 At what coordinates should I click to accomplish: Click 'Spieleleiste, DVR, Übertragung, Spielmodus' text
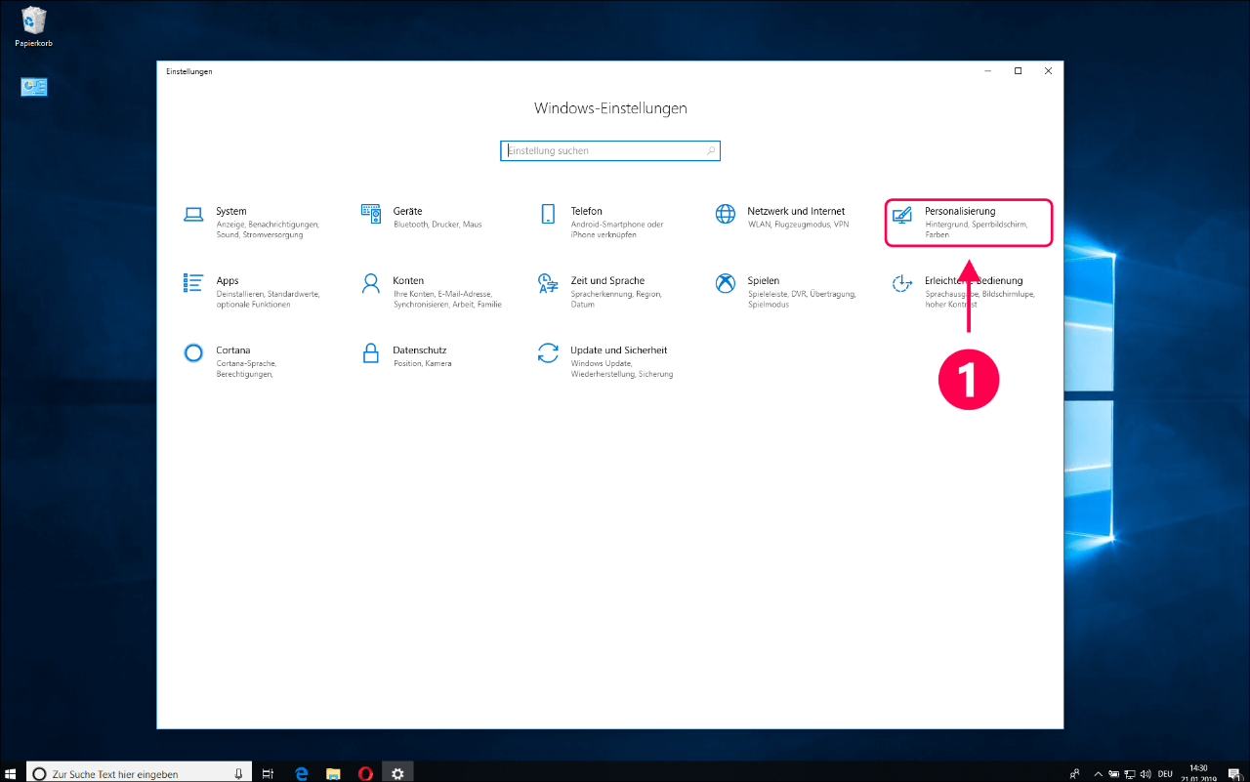tap(802, 299)
